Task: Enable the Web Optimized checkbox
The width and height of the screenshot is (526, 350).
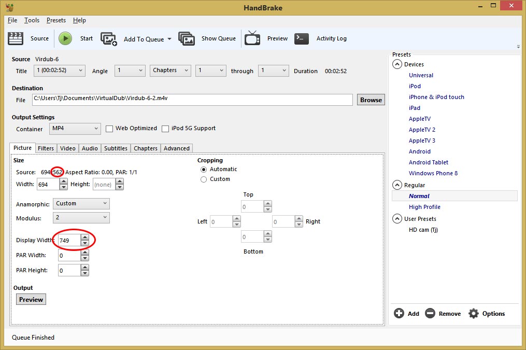Action: [109, 129]
